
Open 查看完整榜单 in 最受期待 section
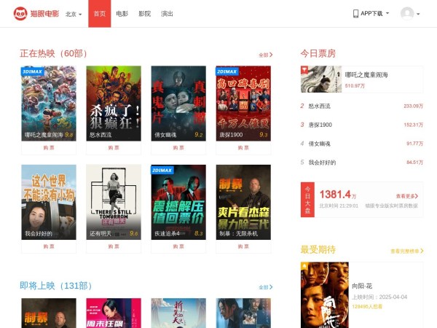click(406, 251)
